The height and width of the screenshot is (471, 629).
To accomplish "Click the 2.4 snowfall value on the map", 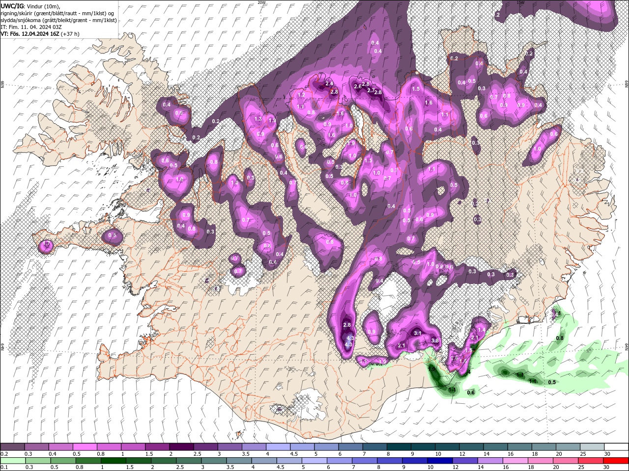I will pos(329,84).
